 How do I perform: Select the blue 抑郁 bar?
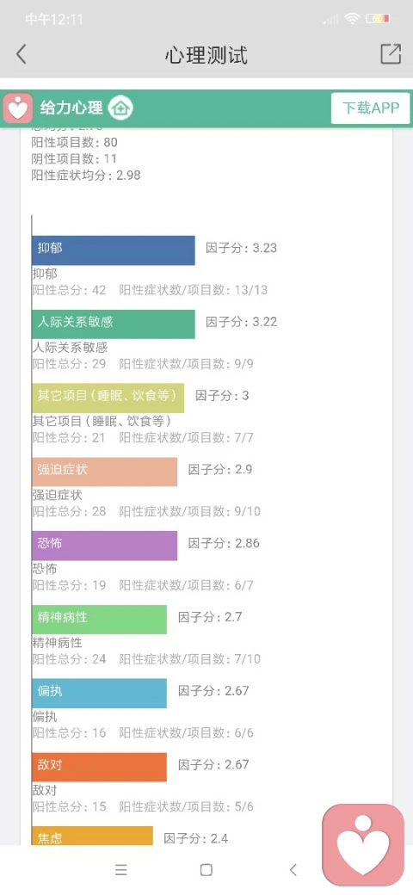(x=114, y=250)
